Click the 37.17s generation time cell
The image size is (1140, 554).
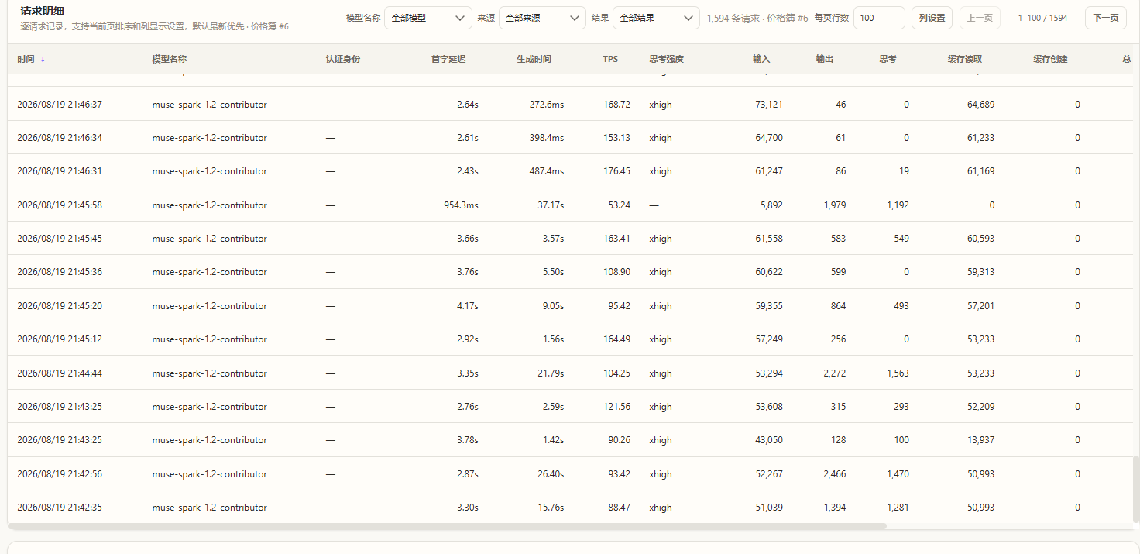pyautogui.click(x=551, y=205)
